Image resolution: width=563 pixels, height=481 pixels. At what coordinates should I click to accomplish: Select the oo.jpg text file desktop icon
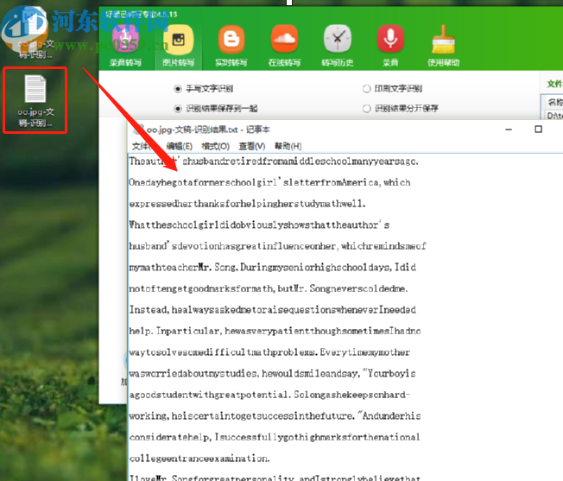pos(35,100)
